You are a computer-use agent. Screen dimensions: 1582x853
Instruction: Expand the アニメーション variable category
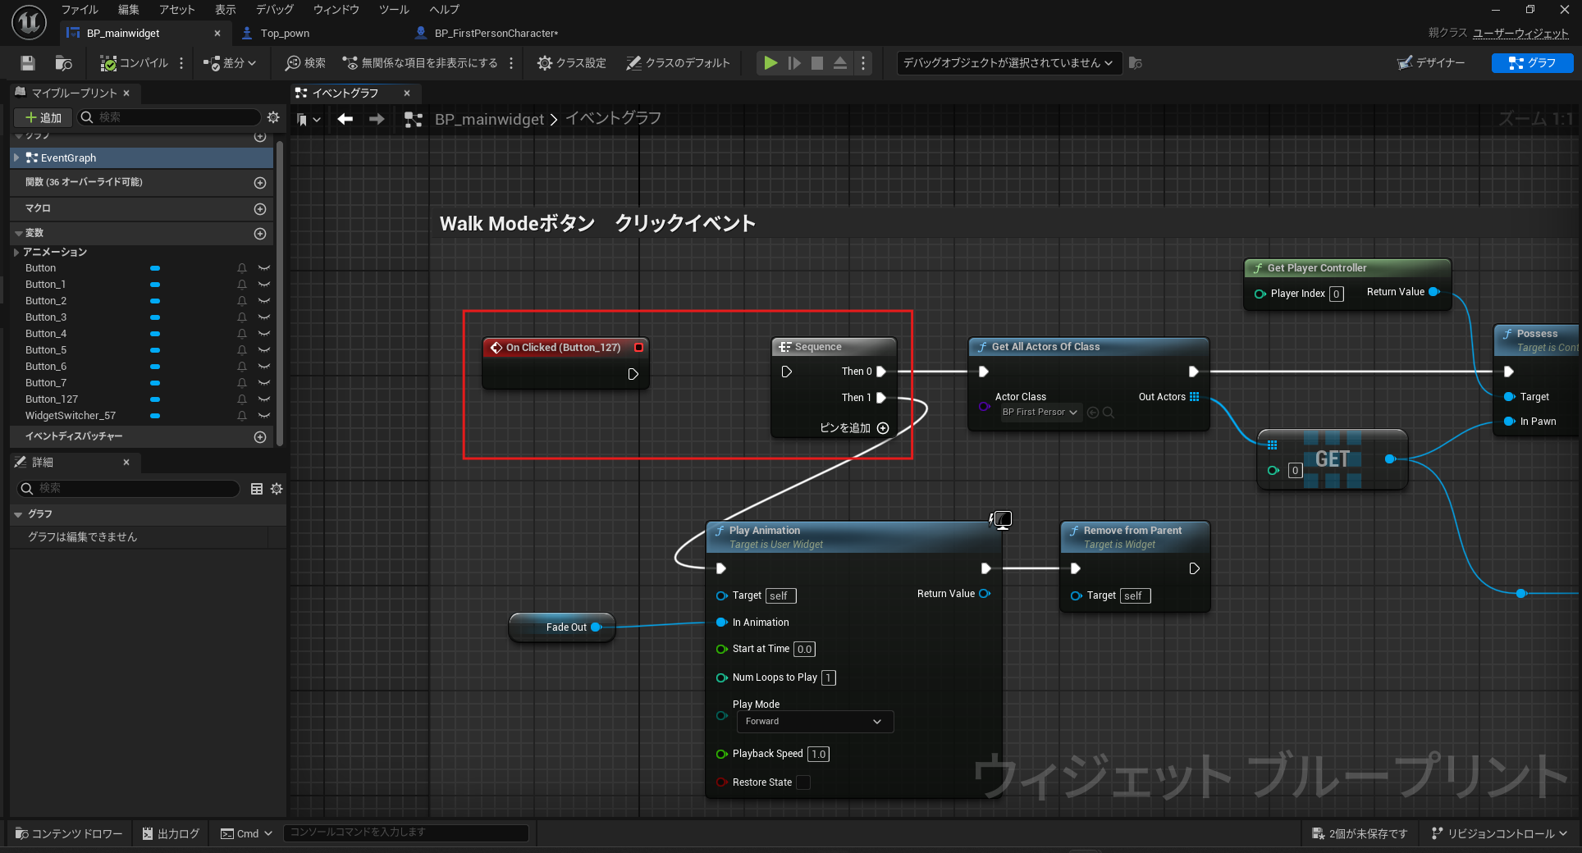click(16, 253)
